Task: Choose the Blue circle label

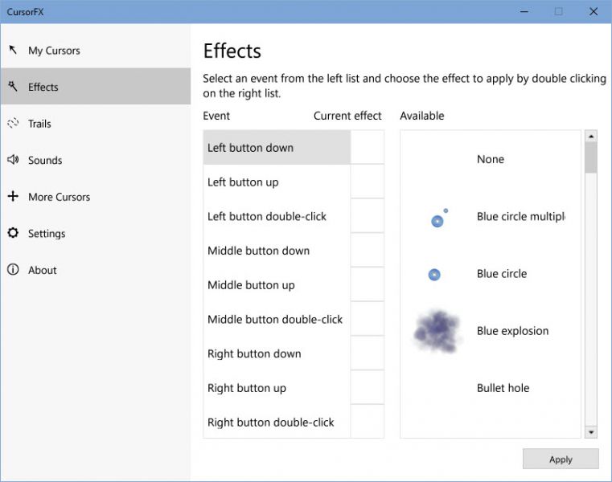Action: (502, 274)
